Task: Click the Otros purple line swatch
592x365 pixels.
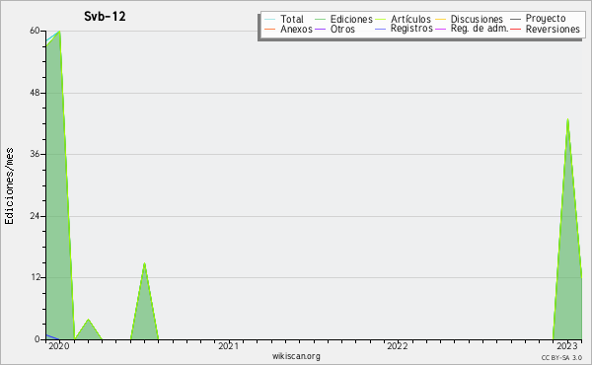Action: (x=320, y=29)
